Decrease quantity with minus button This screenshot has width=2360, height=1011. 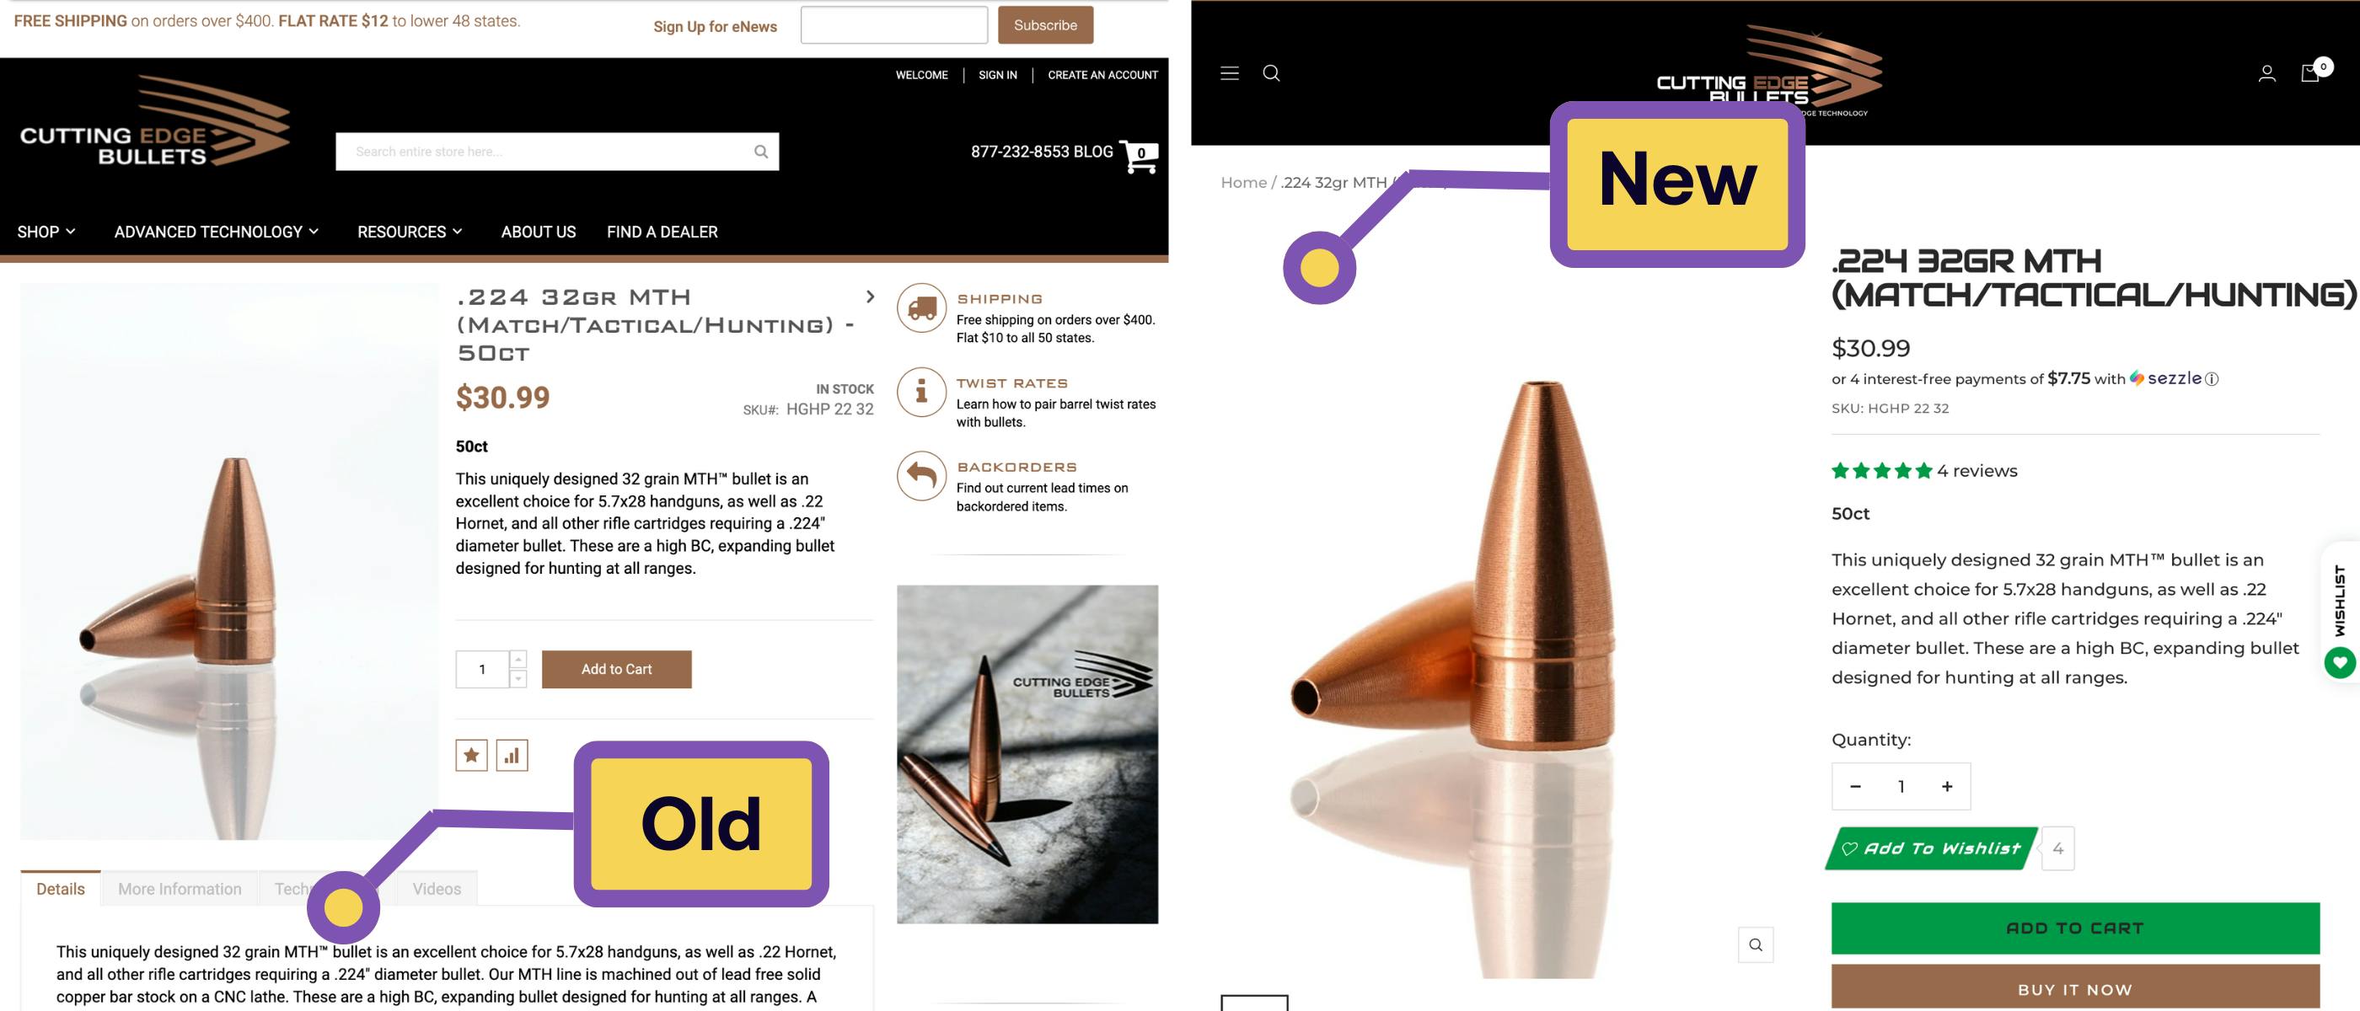click(1855, 787)
